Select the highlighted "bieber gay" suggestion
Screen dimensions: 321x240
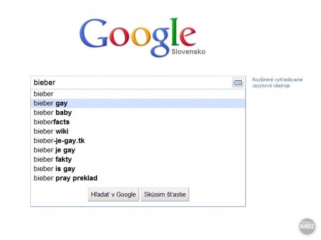[138, 103]
